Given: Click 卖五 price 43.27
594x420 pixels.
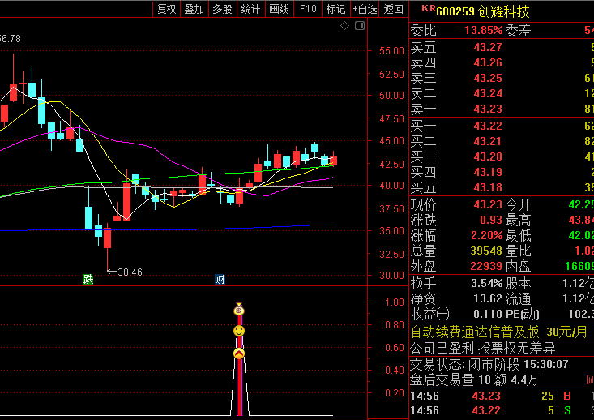Looking at the screenshot, I should click(x=488, y=47).
